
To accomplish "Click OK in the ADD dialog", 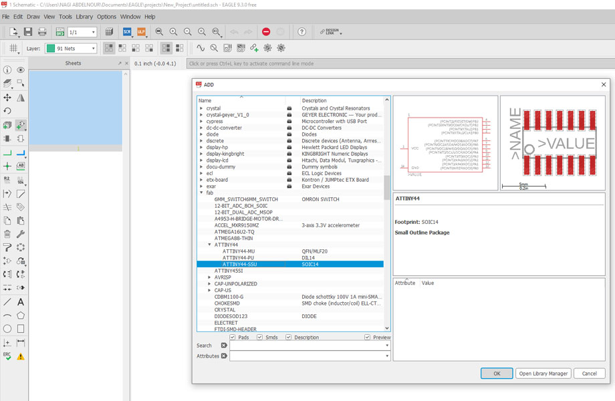I will [x=497, y=374].
